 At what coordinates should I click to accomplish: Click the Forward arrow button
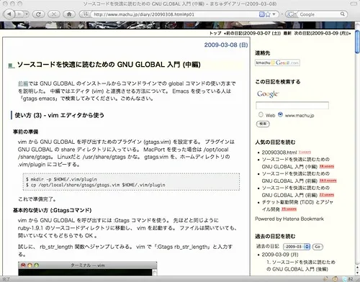(x=19, y=14)
